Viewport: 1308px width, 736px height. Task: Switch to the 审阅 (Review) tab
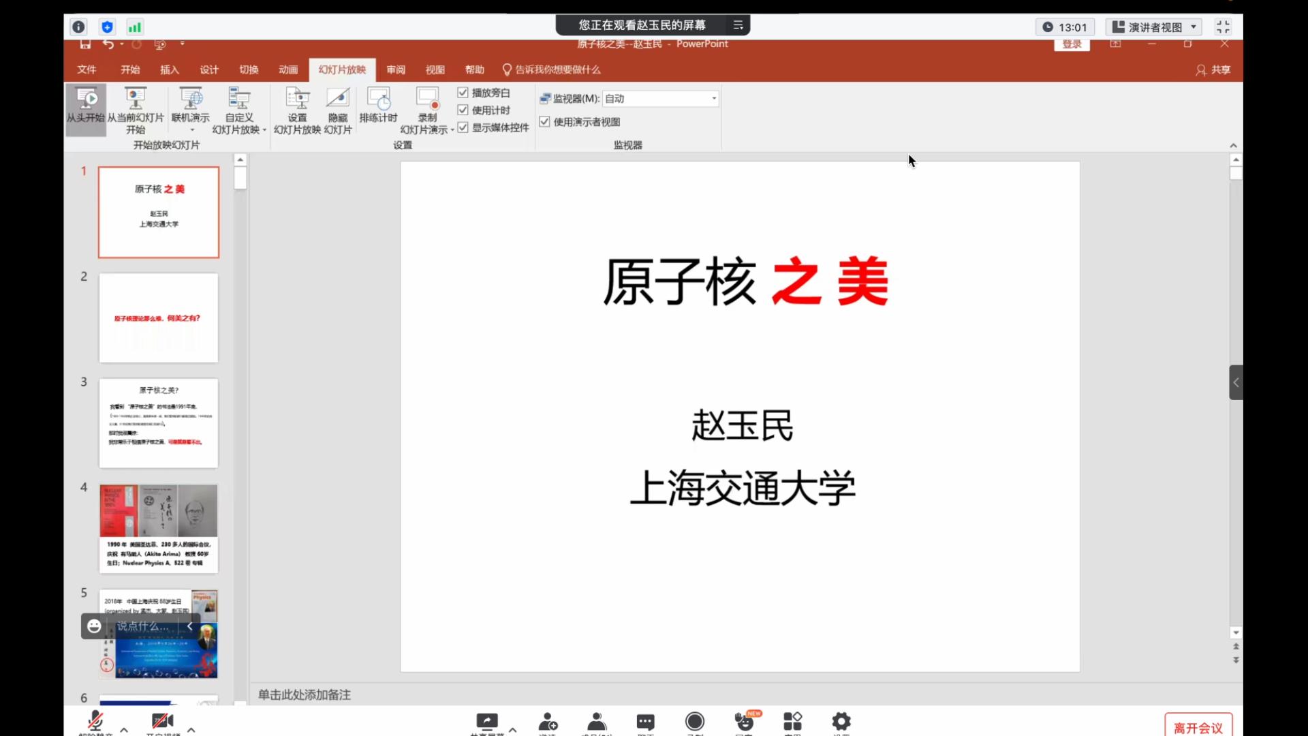[396, 70]
